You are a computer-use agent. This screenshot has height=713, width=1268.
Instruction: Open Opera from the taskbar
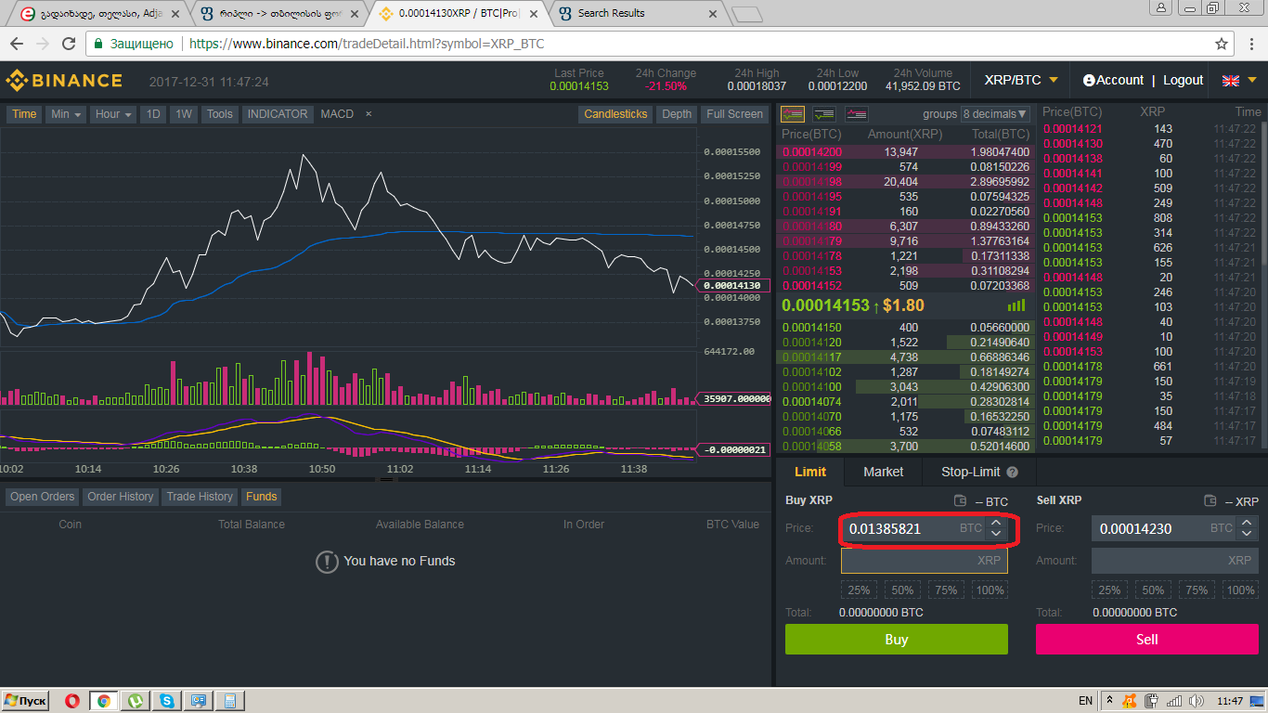coord(72,701)
